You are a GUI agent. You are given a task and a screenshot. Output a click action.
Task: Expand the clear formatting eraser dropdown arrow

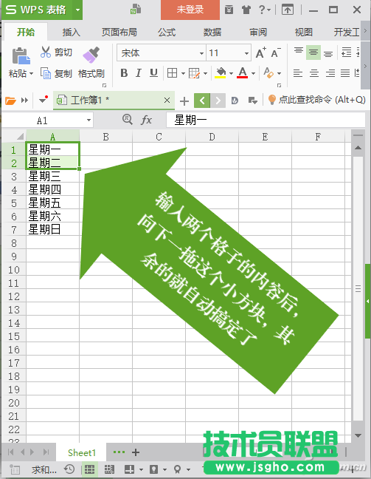coord(279,73)
